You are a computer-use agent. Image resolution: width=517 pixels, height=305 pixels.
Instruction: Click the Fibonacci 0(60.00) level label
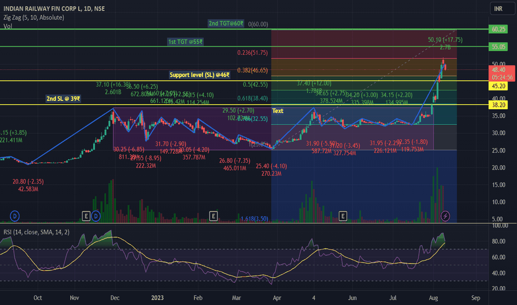click(258, 24)
